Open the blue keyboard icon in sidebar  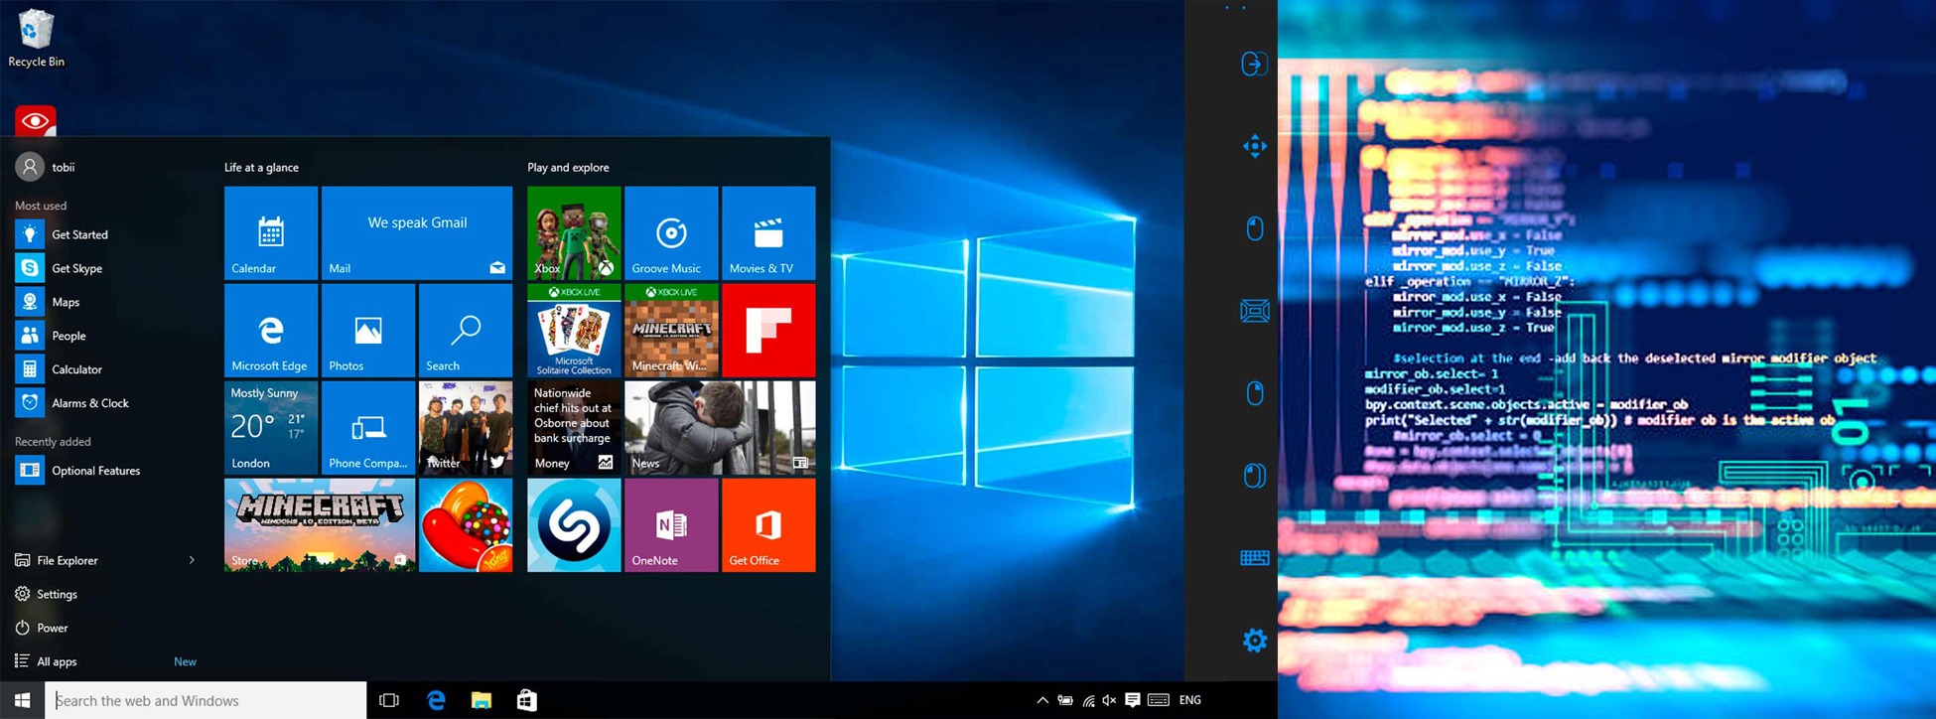pyautogui.click(x=1255, y=557)
